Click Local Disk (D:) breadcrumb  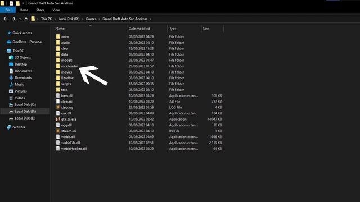(x=69, y=19)
